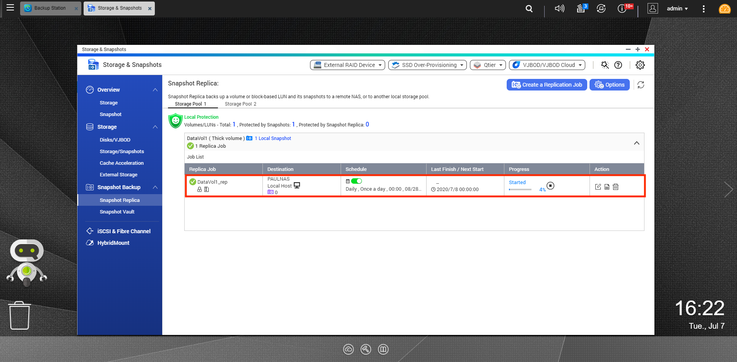Open the Storage & Snapshots settings gear
This screenshot has height=362, width=737.
640,65
